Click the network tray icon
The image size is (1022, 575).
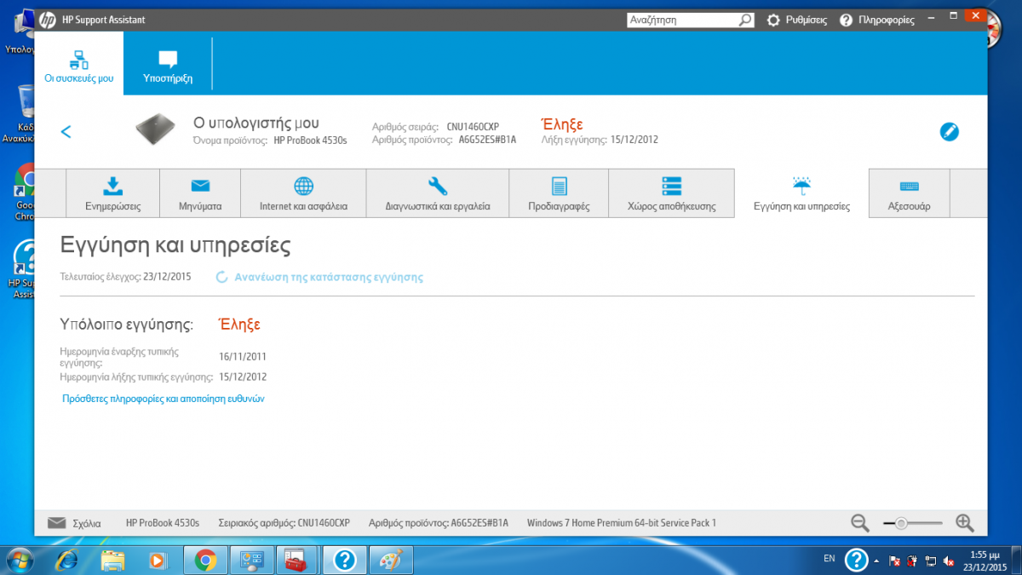(930, 560)
